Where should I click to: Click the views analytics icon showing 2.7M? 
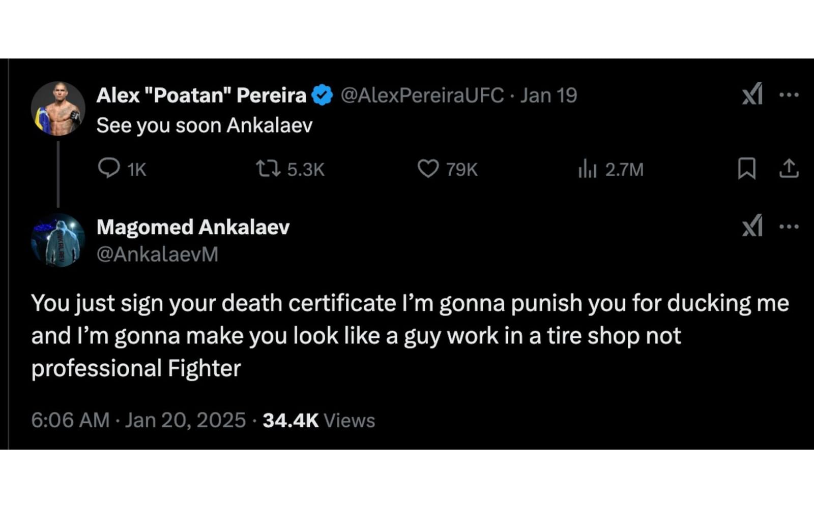click(589, 170)
